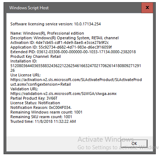The height and width of the screenshot is (156, 159).
Task: Click the Extended PID line
Action: point(73,52)
